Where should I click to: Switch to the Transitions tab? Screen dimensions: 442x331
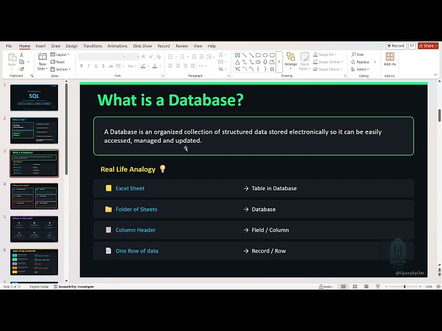[93, 46]
